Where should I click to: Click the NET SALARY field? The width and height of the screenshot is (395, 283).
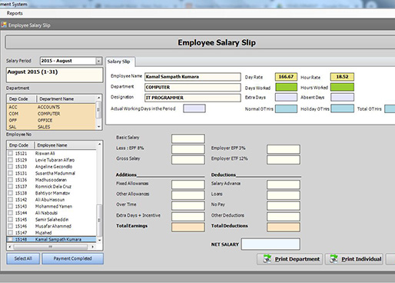click(x=271, y=244)
